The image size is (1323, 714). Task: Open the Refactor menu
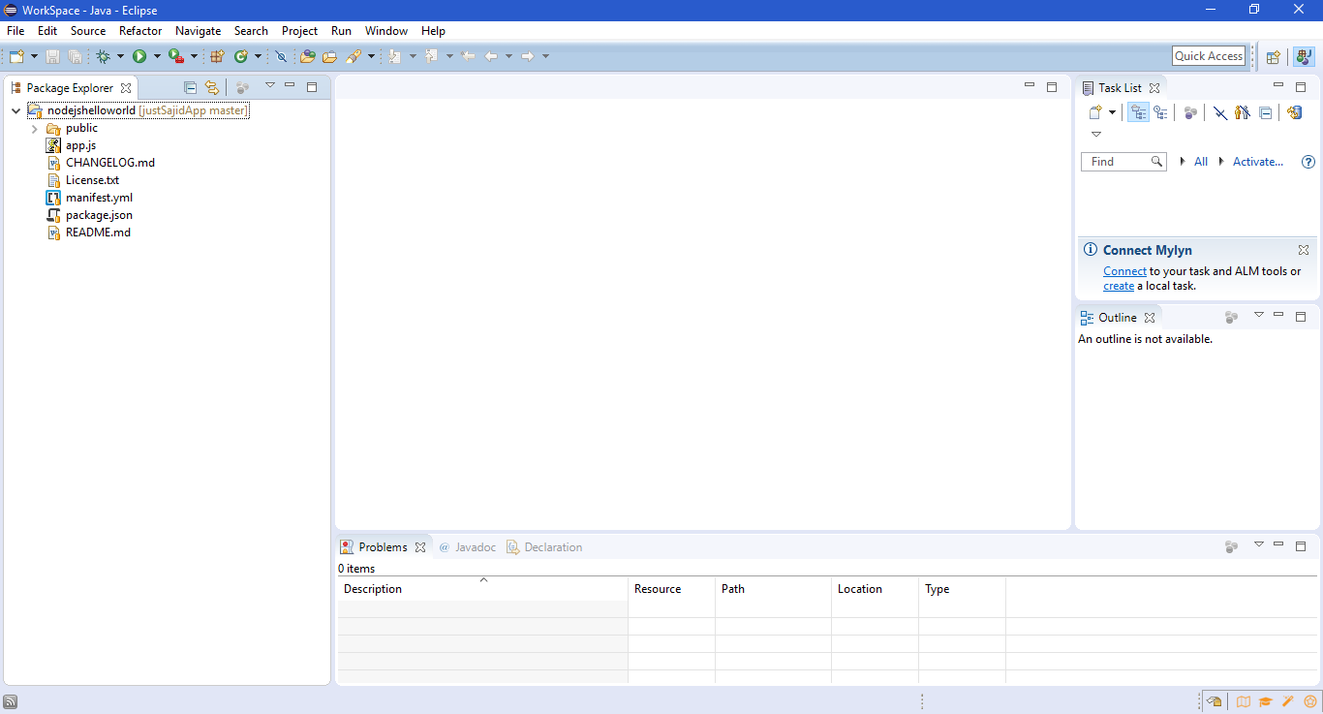pos(140,31)
